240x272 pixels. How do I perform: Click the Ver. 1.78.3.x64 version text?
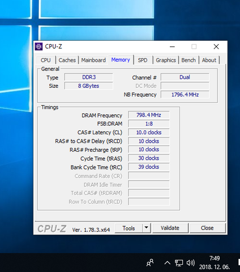[91, 230]
